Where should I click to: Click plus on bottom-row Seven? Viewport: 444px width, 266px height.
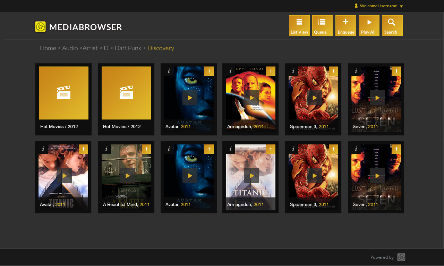pos(396,149)
